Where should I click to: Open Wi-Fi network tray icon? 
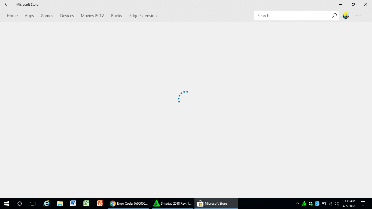point(331,204)
